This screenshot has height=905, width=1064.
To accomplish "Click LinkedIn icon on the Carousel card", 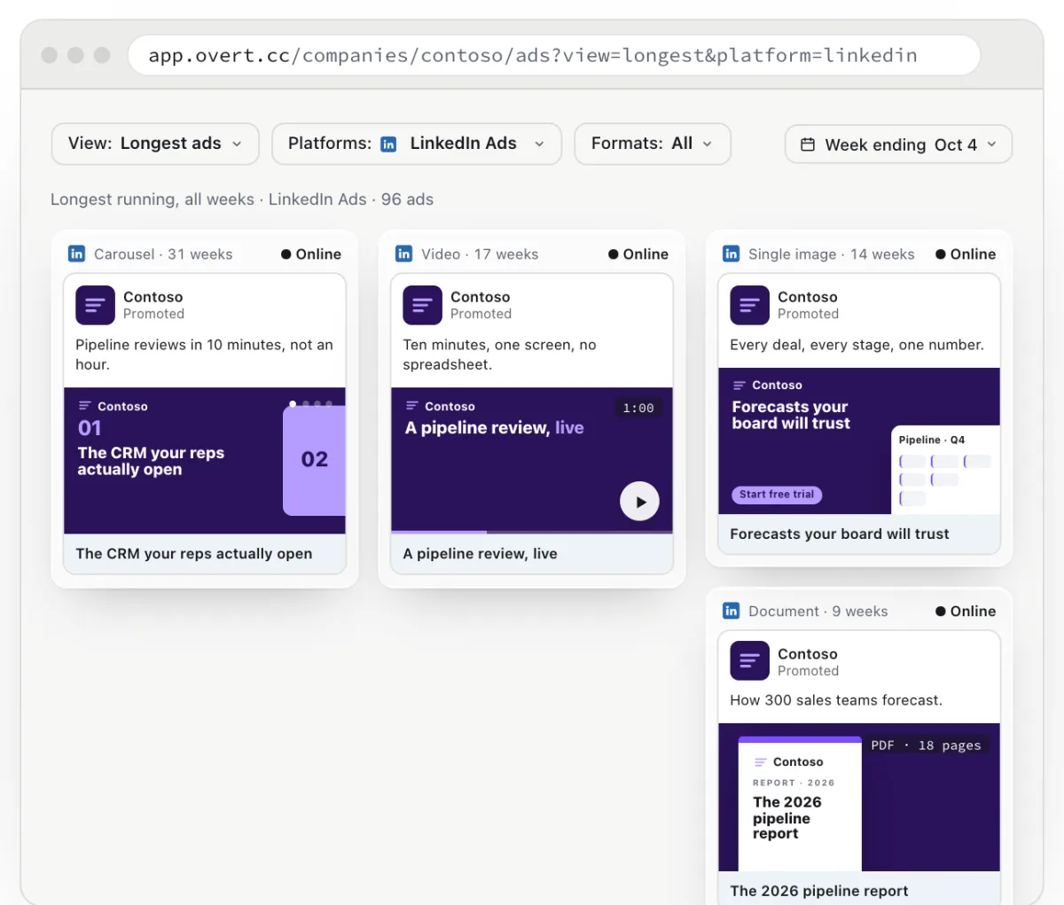I will pyautogui.click(x=76, y=254).
